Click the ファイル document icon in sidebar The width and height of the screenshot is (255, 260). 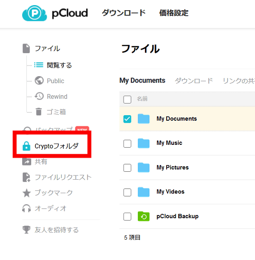tap(26, 48)
